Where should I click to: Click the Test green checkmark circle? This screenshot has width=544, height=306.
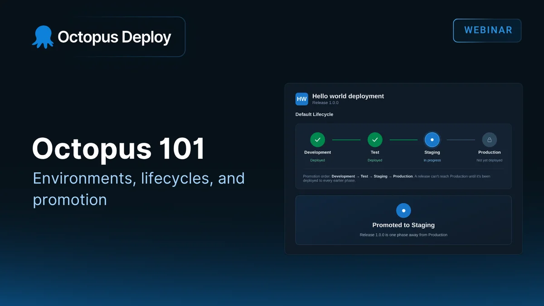(375, 140)
